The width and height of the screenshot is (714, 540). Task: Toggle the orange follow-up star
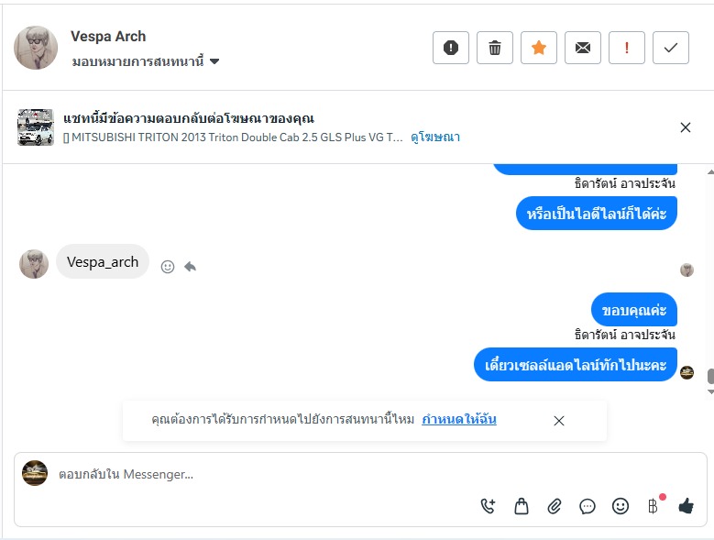539,48
